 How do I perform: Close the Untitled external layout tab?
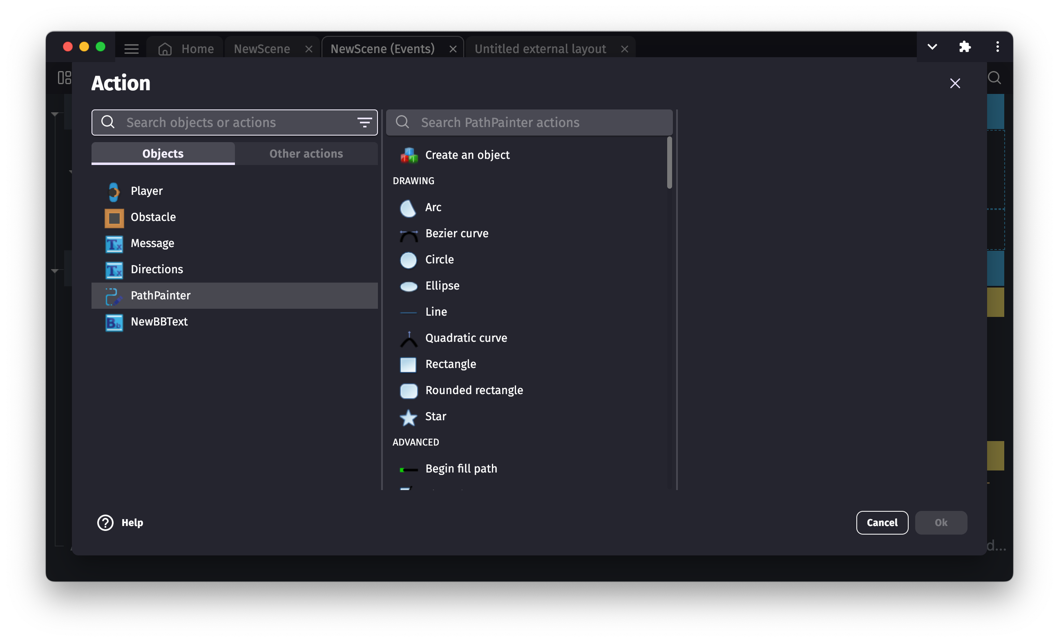tap(624, 49)
